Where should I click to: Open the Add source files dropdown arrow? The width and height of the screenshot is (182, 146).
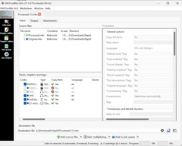(81, 137)
